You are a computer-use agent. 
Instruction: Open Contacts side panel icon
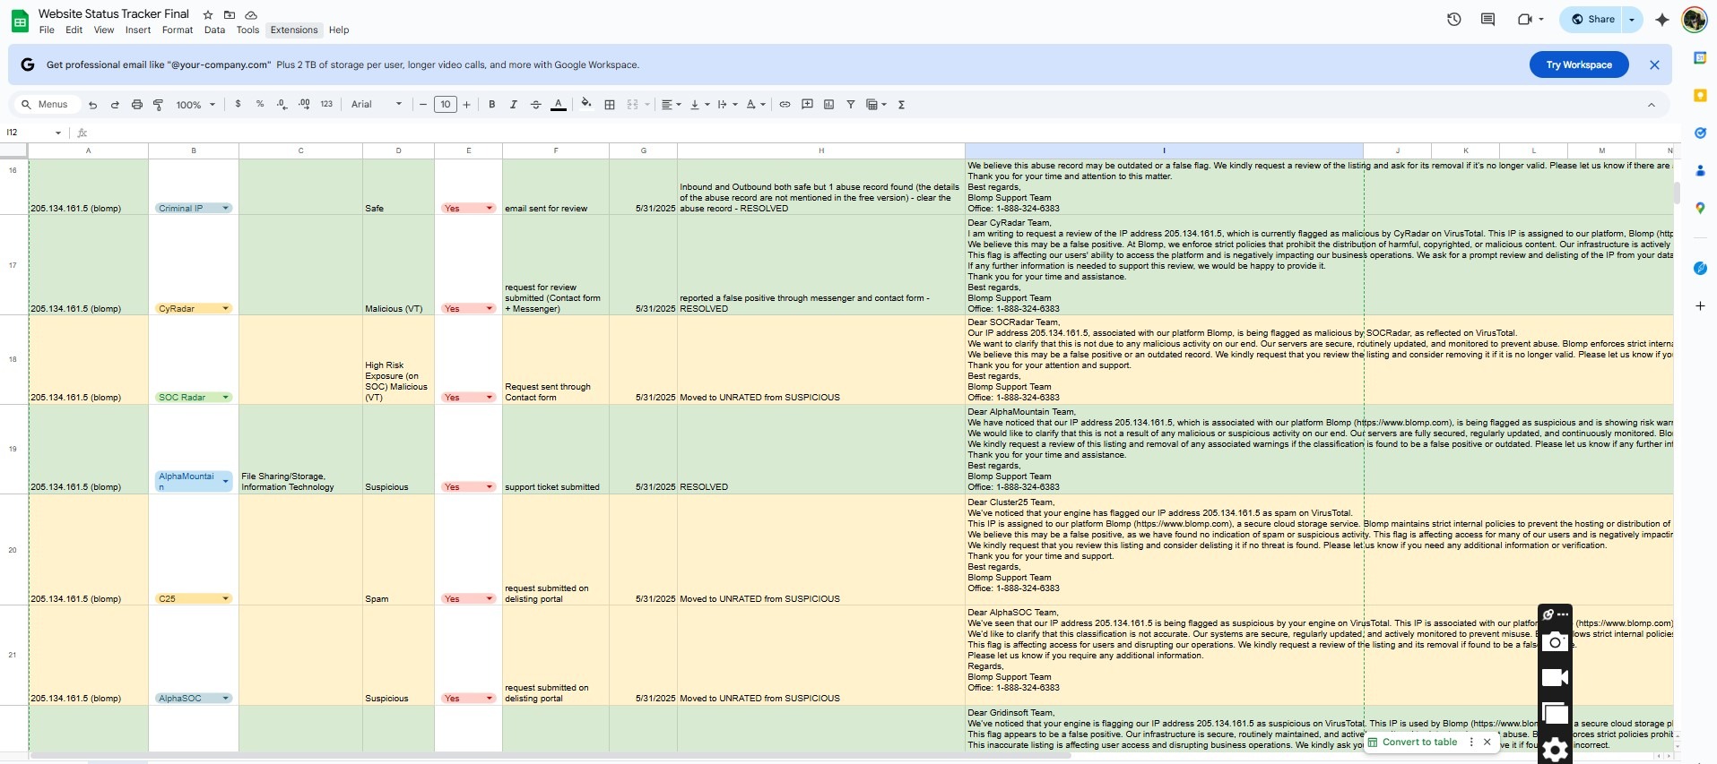coord(1699,170)
